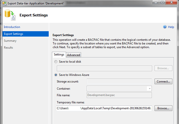The height and width of the screenshot is (124, 179).
Task: Maximize the Export Data-tier Application window
Action: (162, 2)
